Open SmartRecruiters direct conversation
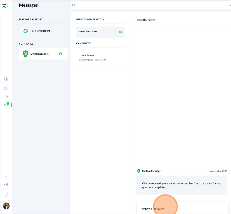Viewport: 231px width, 214px height. (101, 32)
